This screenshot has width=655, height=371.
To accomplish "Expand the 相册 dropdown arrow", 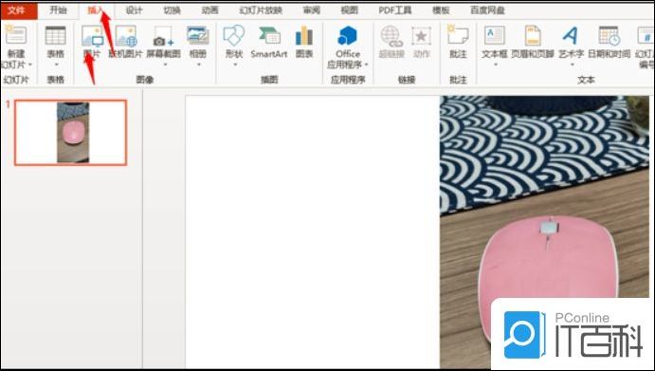I will pos(198,65).
